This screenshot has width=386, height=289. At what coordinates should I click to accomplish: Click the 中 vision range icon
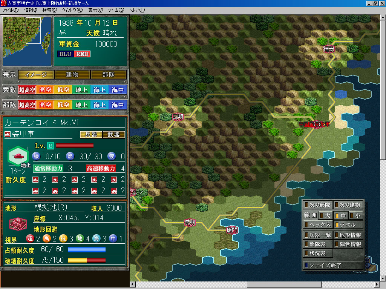pos(113,238)
